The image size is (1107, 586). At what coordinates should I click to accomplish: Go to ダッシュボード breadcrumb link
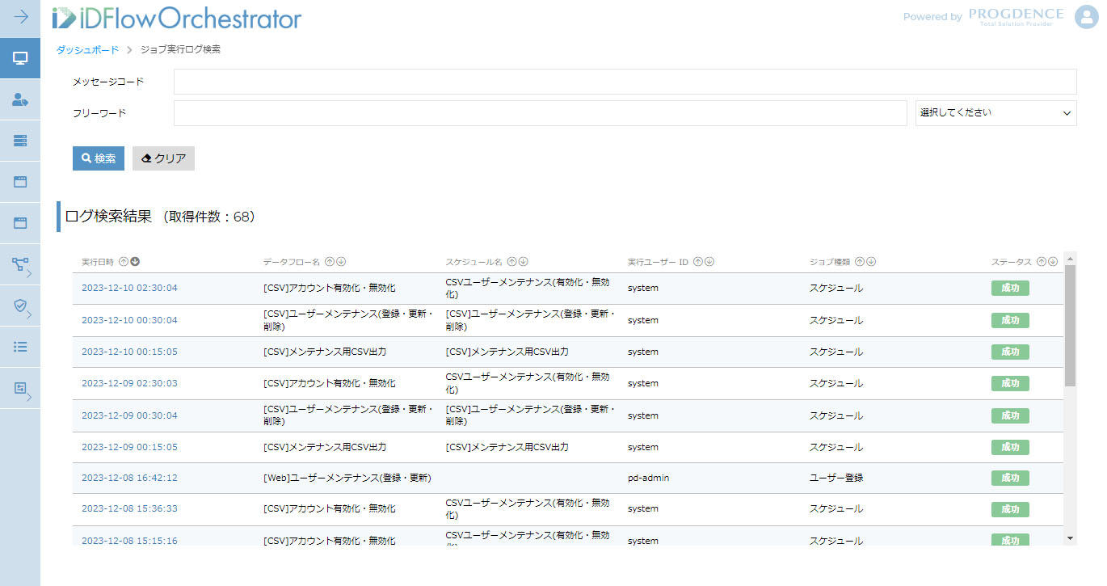click(x=87, y=50)
